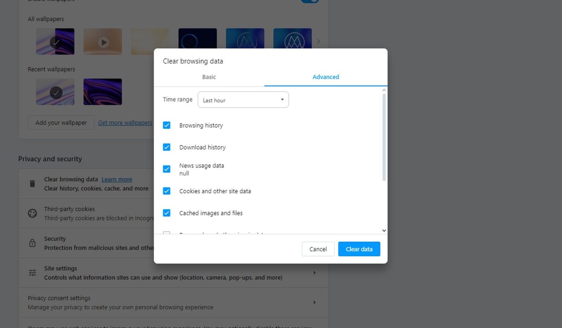562x328 pixels.
Task: Click scroll up arrow in the dialog
Action: (x=384, y=90)
